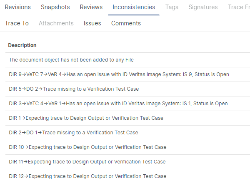Click the DIR 12 expecting trace row
This screenshot has width=250, height=183.
(x=87, y=176)
